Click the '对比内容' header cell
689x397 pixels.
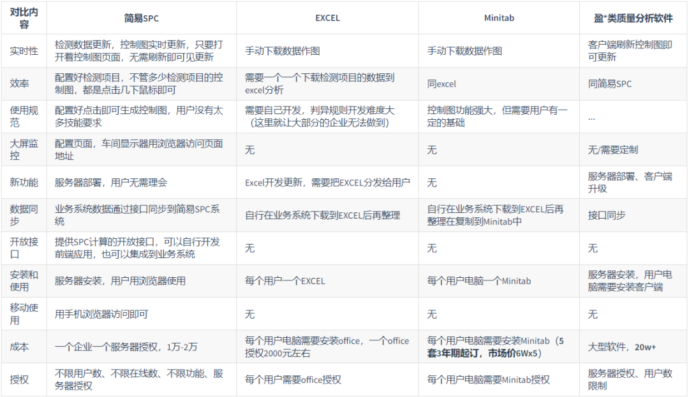click(24, 18)
